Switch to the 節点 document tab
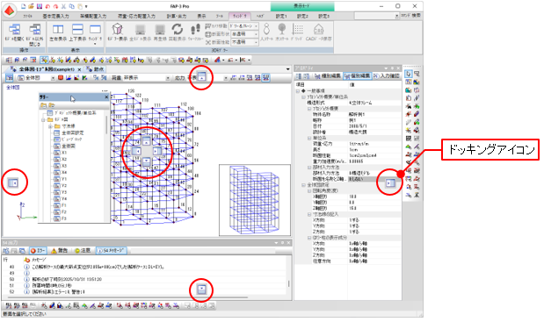The image size is (544, 322). 95,69
